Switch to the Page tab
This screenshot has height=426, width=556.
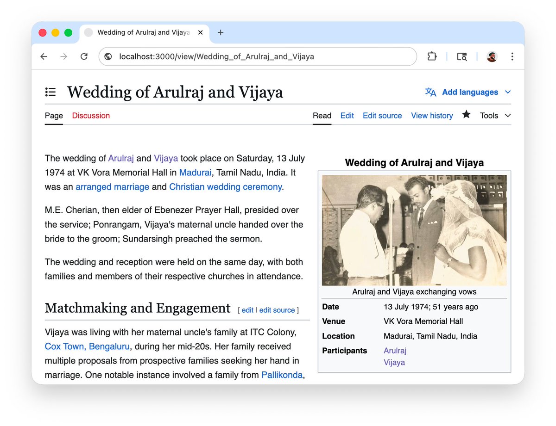[x=54, y=116]
